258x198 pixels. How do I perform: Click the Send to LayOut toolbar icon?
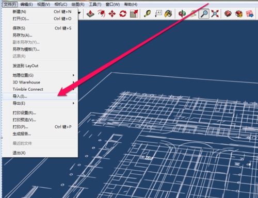point(250,14)
